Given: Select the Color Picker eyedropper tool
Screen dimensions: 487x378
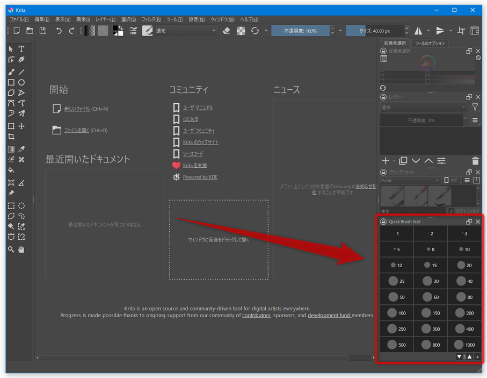Looking at the screenshot, I should coord(21,149).
